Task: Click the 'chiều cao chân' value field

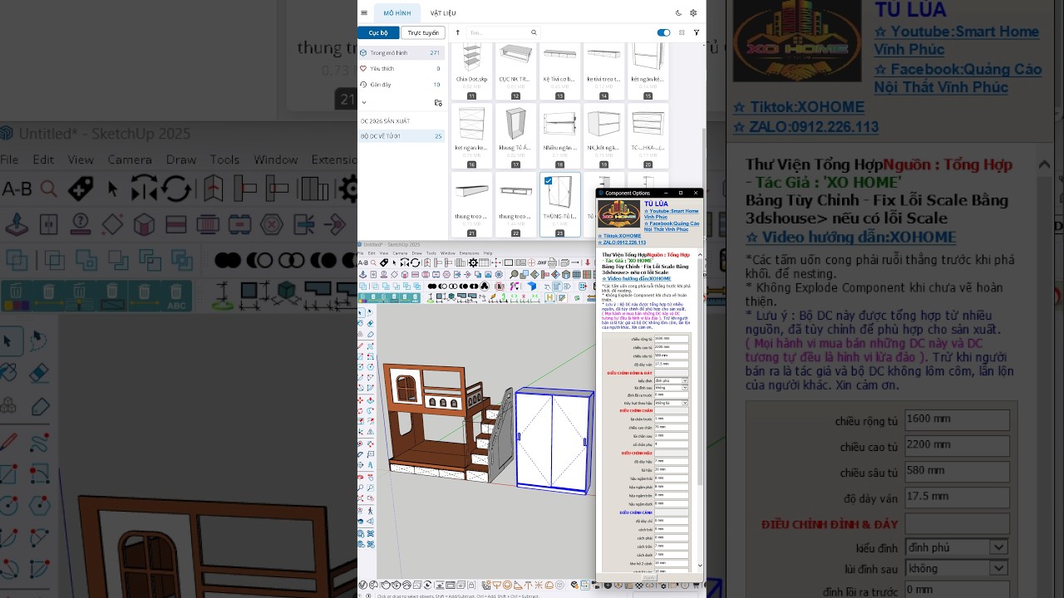Action: (671, 427)
